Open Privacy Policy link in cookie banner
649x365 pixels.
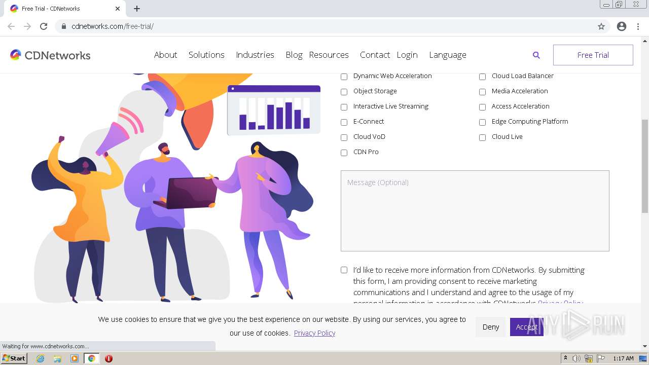click(314, 333)
